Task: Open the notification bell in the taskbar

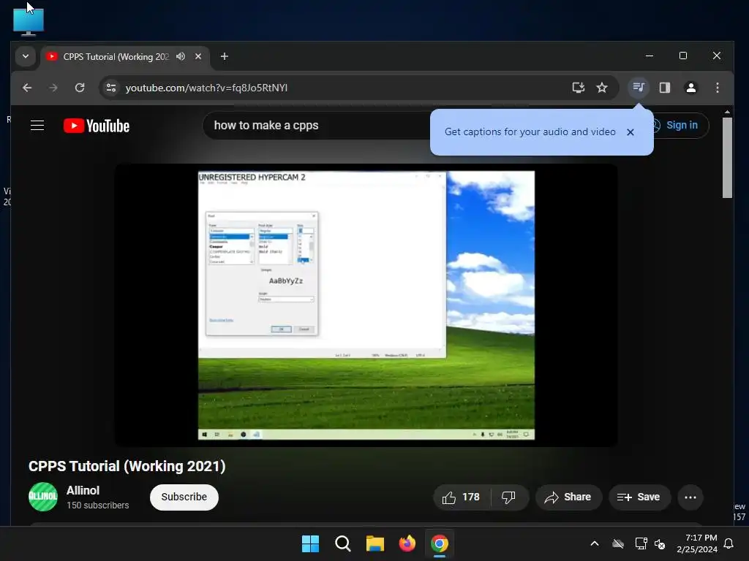Action: [729, 543]
